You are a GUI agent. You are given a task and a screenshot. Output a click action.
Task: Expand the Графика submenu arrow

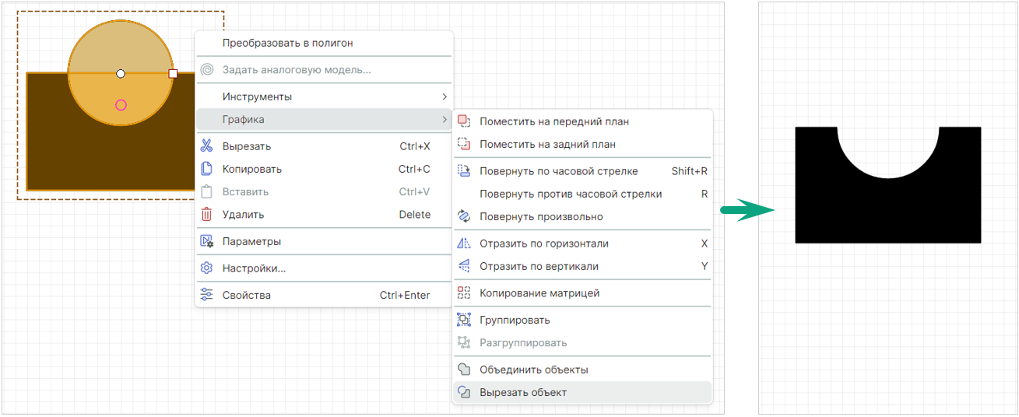point(444,120)
